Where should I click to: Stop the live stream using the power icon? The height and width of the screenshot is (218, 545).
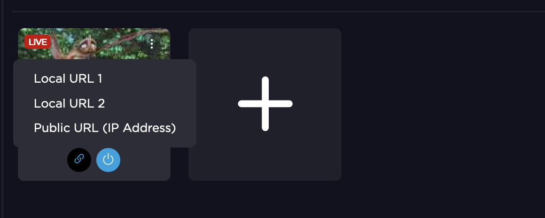[x=108, y=160]
